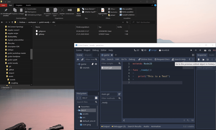The height and width of the screenshot is (130, 216).
Task: Click Alles auswählen in Explorer ribbon
Action: click(x=126, y=9)
